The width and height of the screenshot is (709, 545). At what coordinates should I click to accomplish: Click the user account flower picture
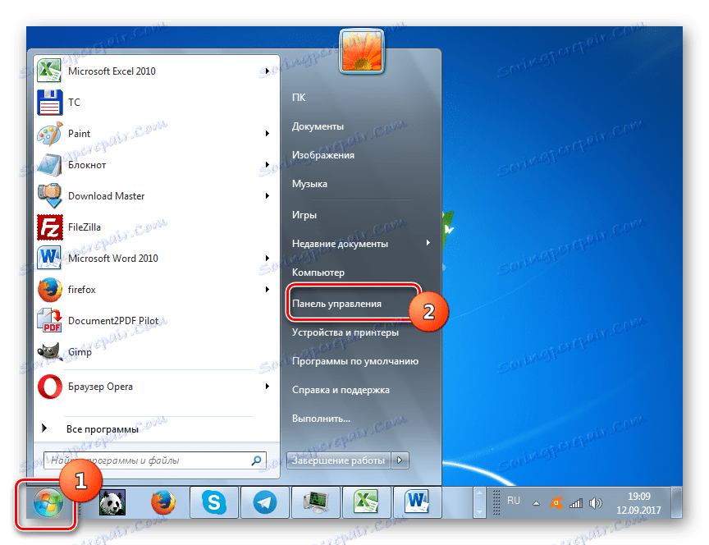point(362,51)
